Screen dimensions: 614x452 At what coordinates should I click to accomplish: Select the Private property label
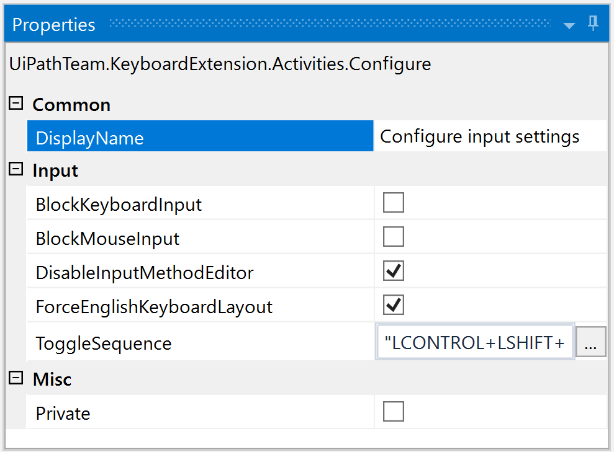click(x=63, y=414)
